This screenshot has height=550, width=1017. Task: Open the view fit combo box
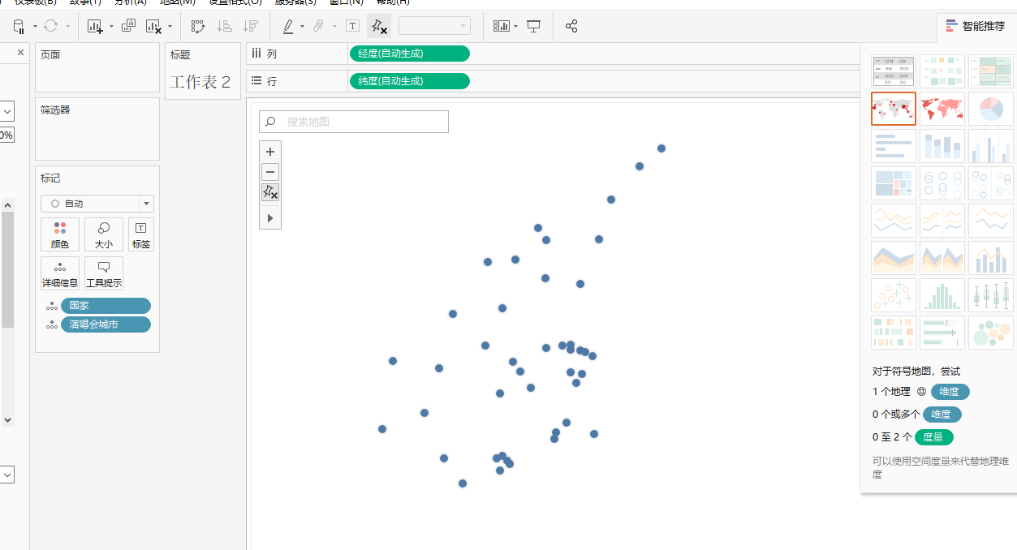click(x=434, y=26)
